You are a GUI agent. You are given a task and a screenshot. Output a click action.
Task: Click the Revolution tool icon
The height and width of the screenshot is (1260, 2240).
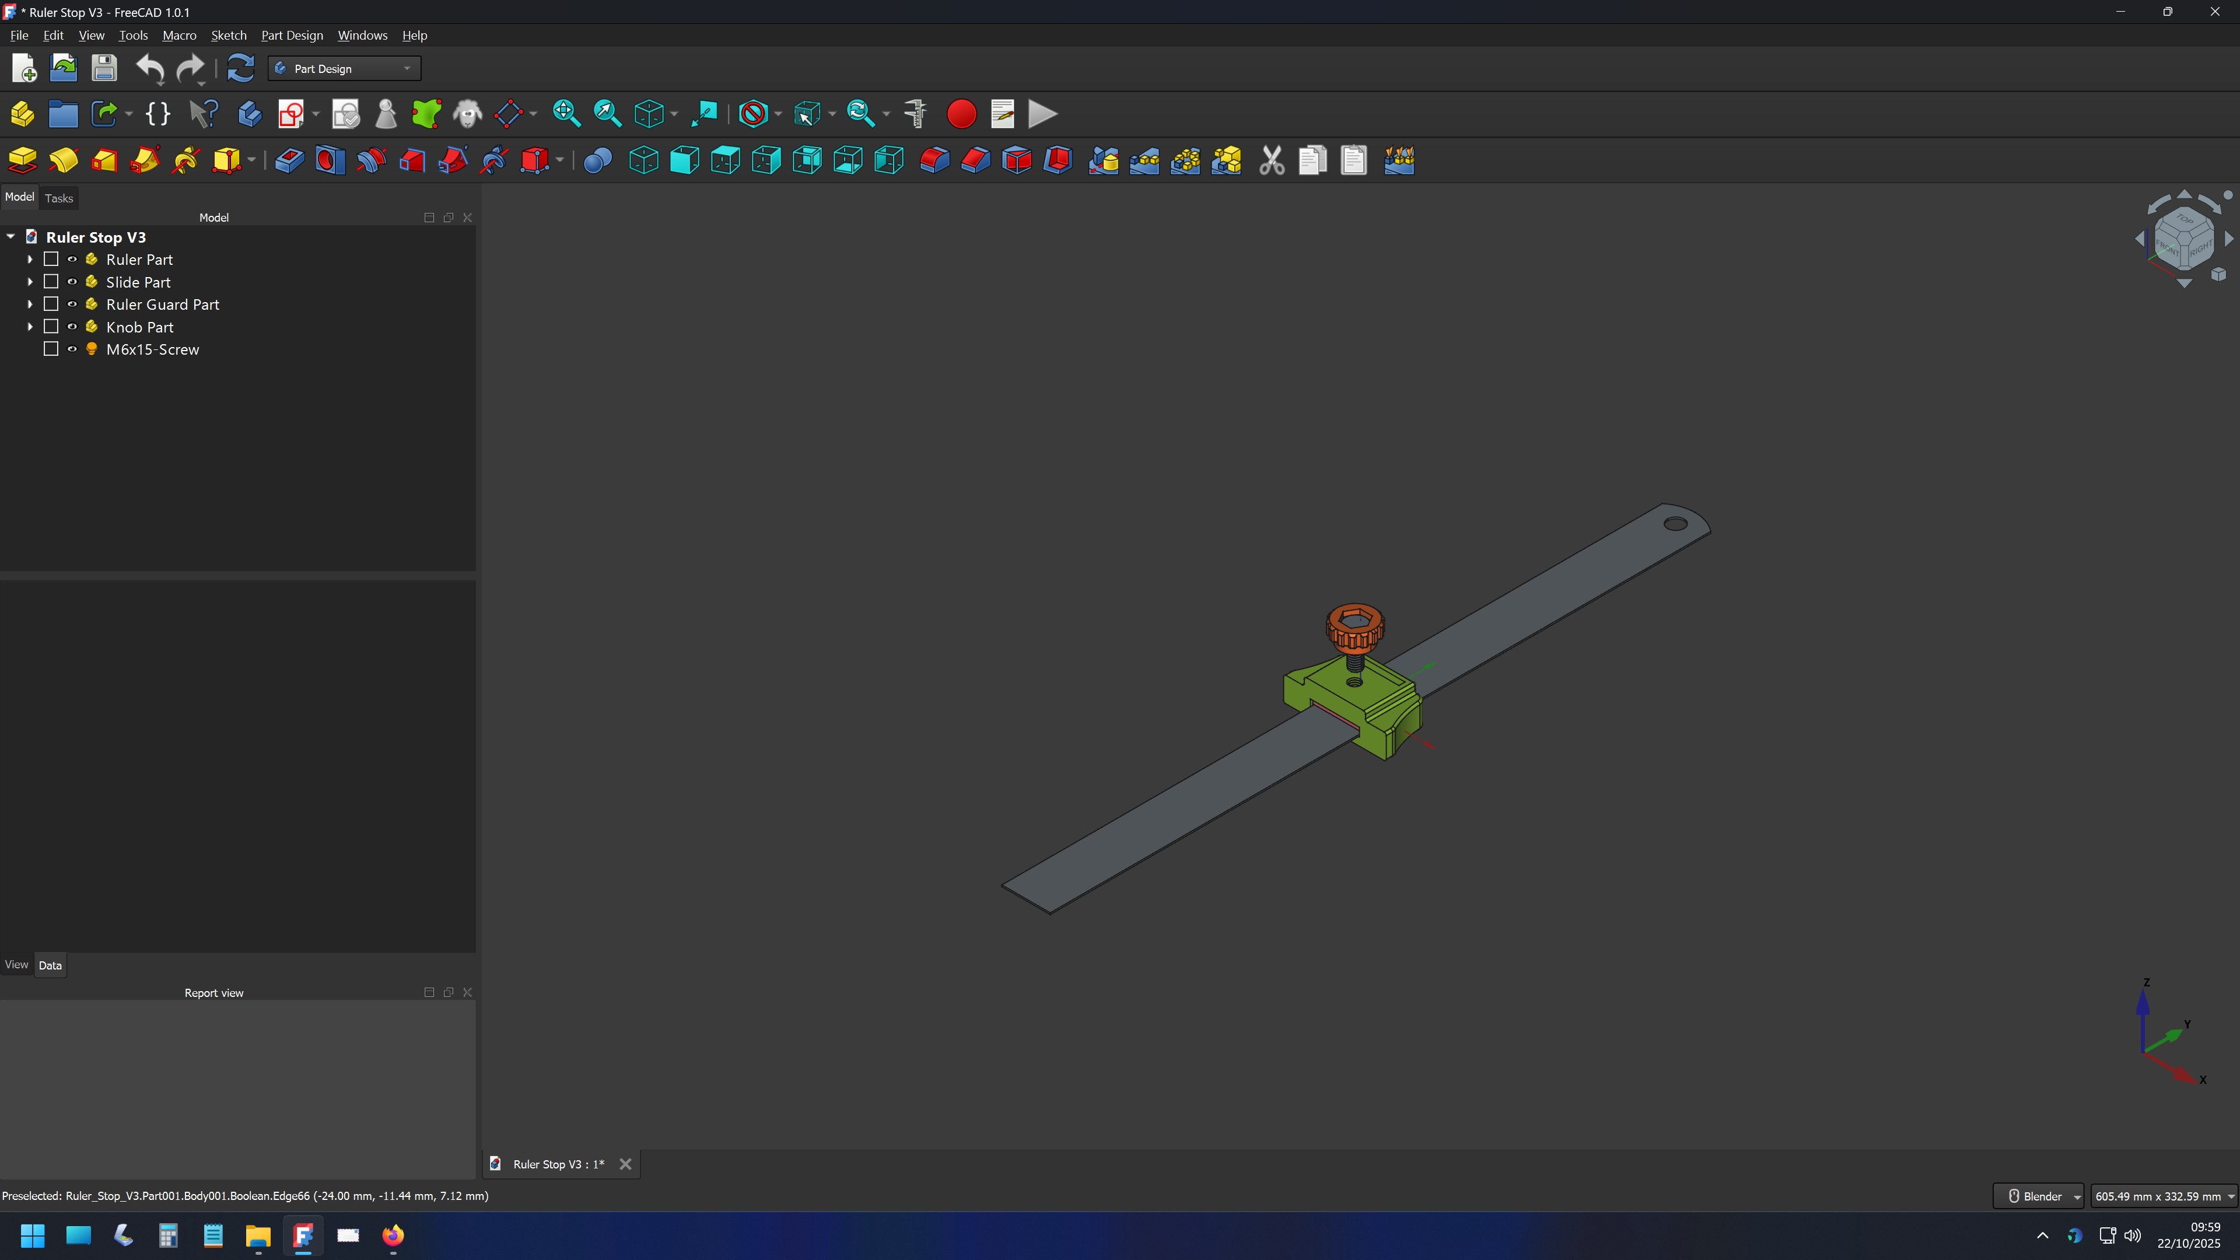click(x=64, y=160)
